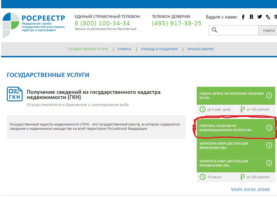
Task: Open Rosreestr on Facebook
Action: (243, 17)
